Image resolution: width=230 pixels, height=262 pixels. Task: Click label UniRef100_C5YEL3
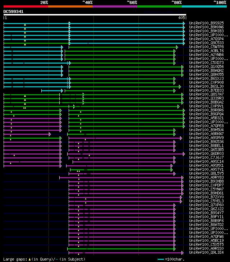[206, 201]
